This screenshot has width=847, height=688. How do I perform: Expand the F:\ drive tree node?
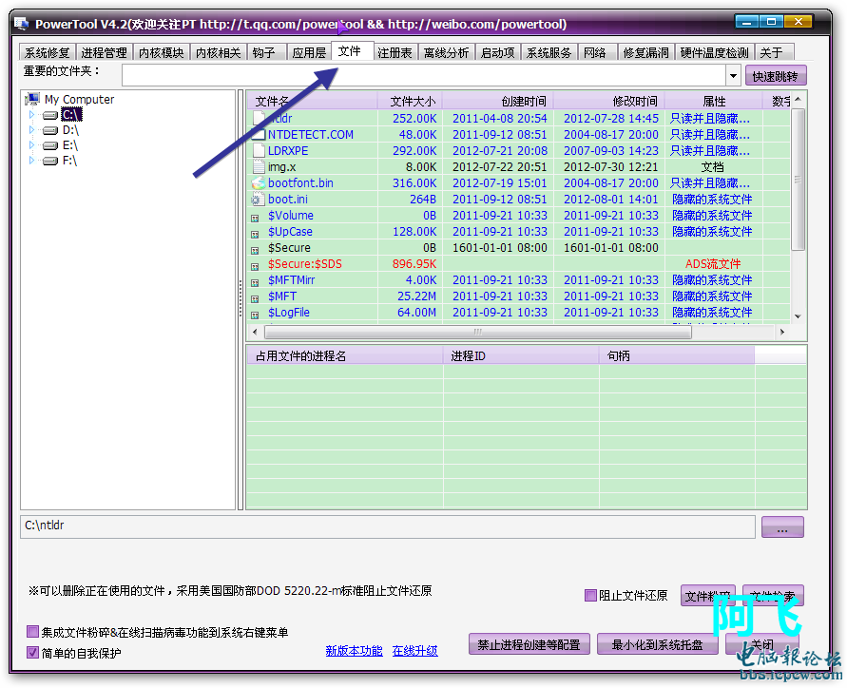click(x=32, y=161)
